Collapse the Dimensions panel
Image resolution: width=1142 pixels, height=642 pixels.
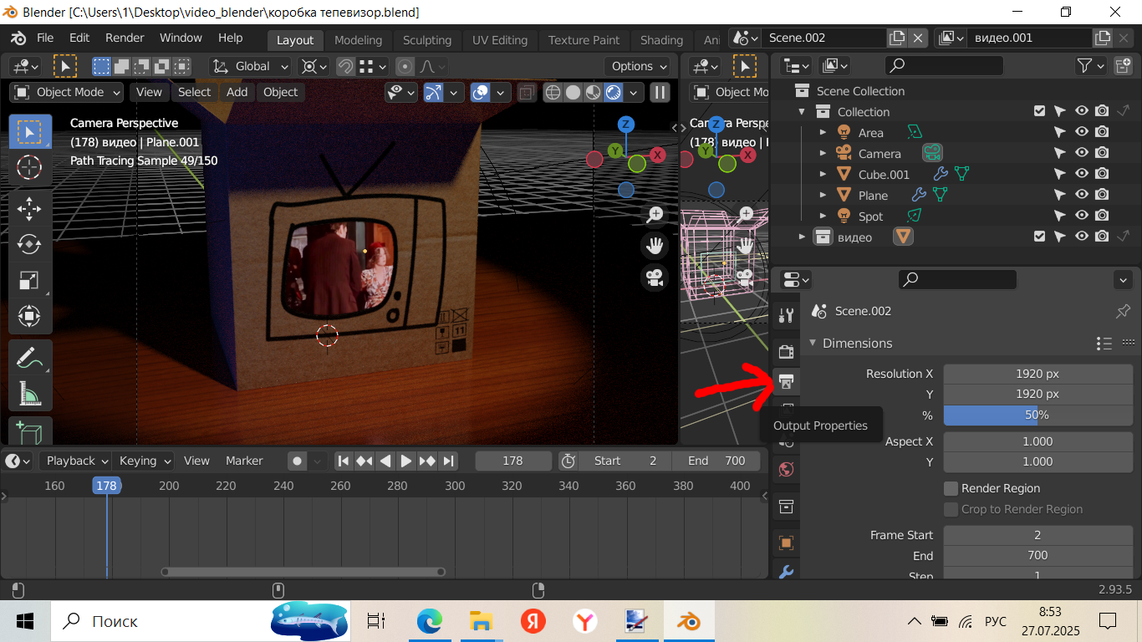[x=812, y=344]
